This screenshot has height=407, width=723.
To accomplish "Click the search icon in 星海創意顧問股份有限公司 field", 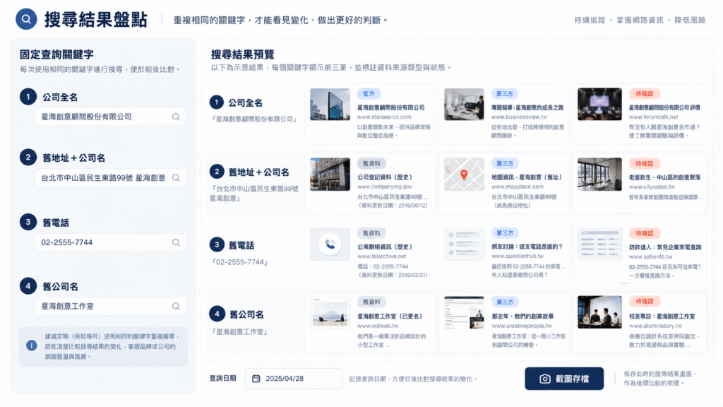I will tap(176, 117).
